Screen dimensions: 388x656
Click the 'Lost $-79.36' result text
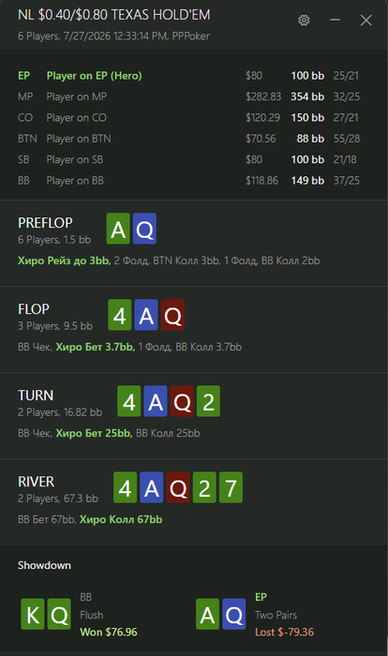point(285,633)
